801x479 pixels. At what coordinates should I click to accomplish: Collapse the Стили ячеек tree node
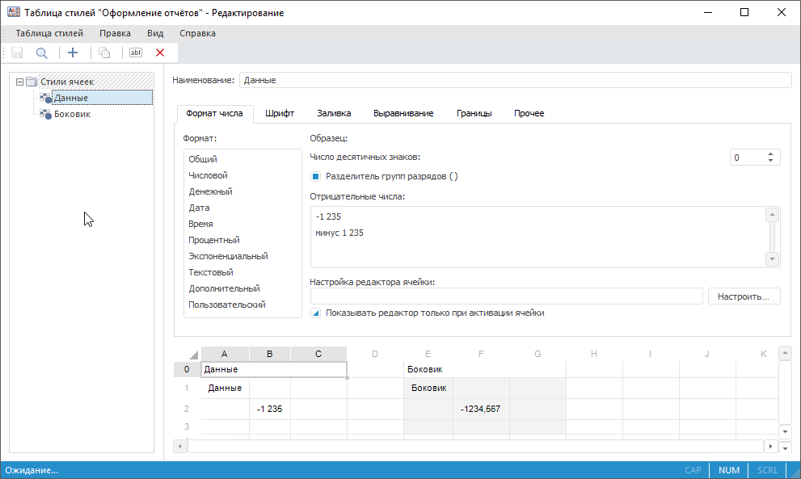(x=19, y=82)
